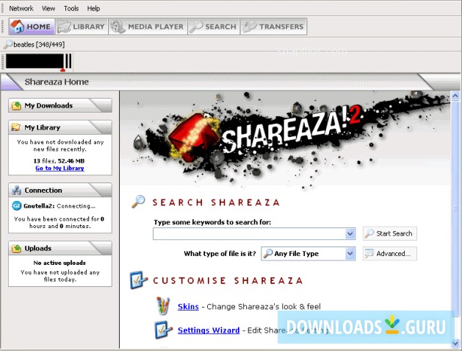Click the Uploads panel header
The height and width of the screenshot is (351, 462).
coord(60,248)
